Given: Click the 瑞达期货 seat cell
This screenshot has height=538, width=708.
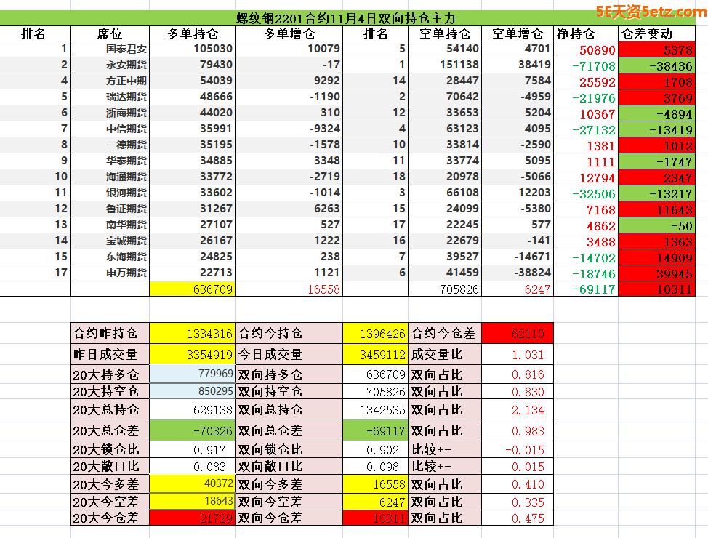Looking at the screenshot, I should pos(110,97).
